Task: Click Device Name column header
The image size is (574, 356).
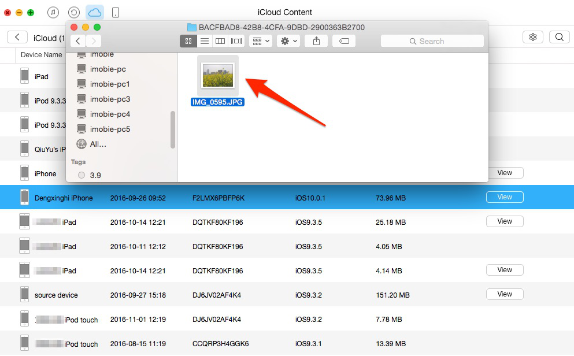Action: point(42,55)
